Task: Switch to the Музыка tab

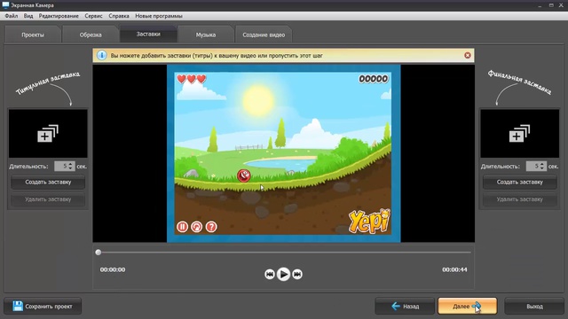Action: click(206, 35)
